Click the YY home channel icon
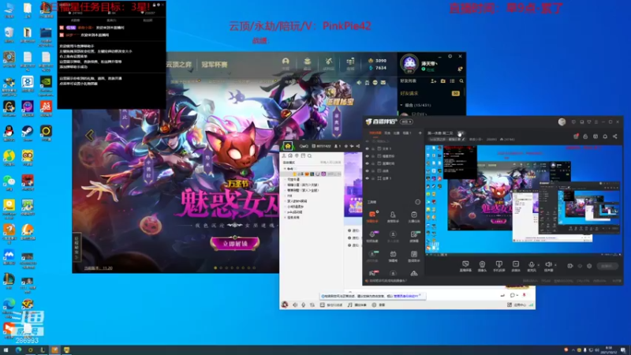Viewport: 631px width, 355px height. coord(287,146)
